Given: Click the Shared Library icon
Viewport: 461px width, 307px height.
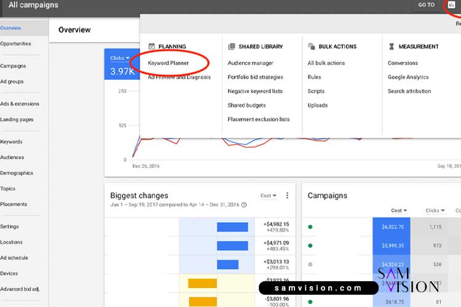Looking at the screenshot, I should 232,46.
